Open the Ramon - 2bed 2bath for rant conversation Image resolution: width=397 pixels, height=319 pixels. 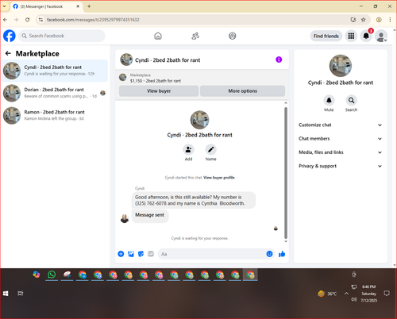55,115
